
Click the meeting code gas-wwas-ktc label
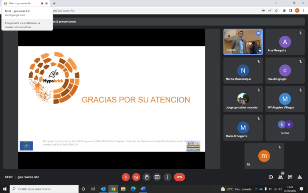[28, 177]
